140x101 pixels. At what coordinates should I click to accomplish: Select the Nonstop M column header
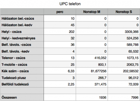92,12
